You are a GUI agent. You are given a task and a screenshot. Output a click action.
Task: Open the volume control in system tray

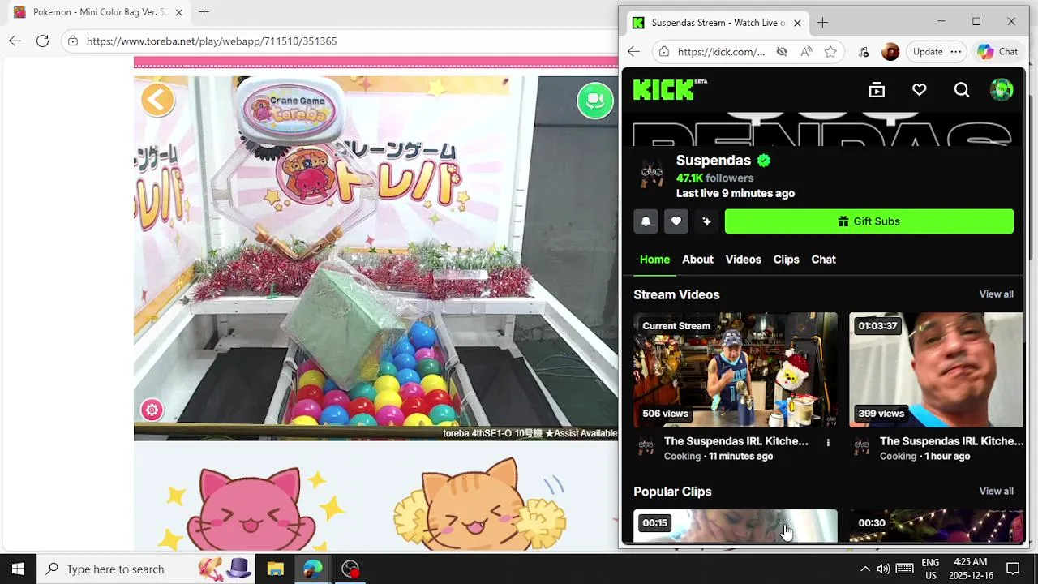pyautogui.click(x=883, y=569)
